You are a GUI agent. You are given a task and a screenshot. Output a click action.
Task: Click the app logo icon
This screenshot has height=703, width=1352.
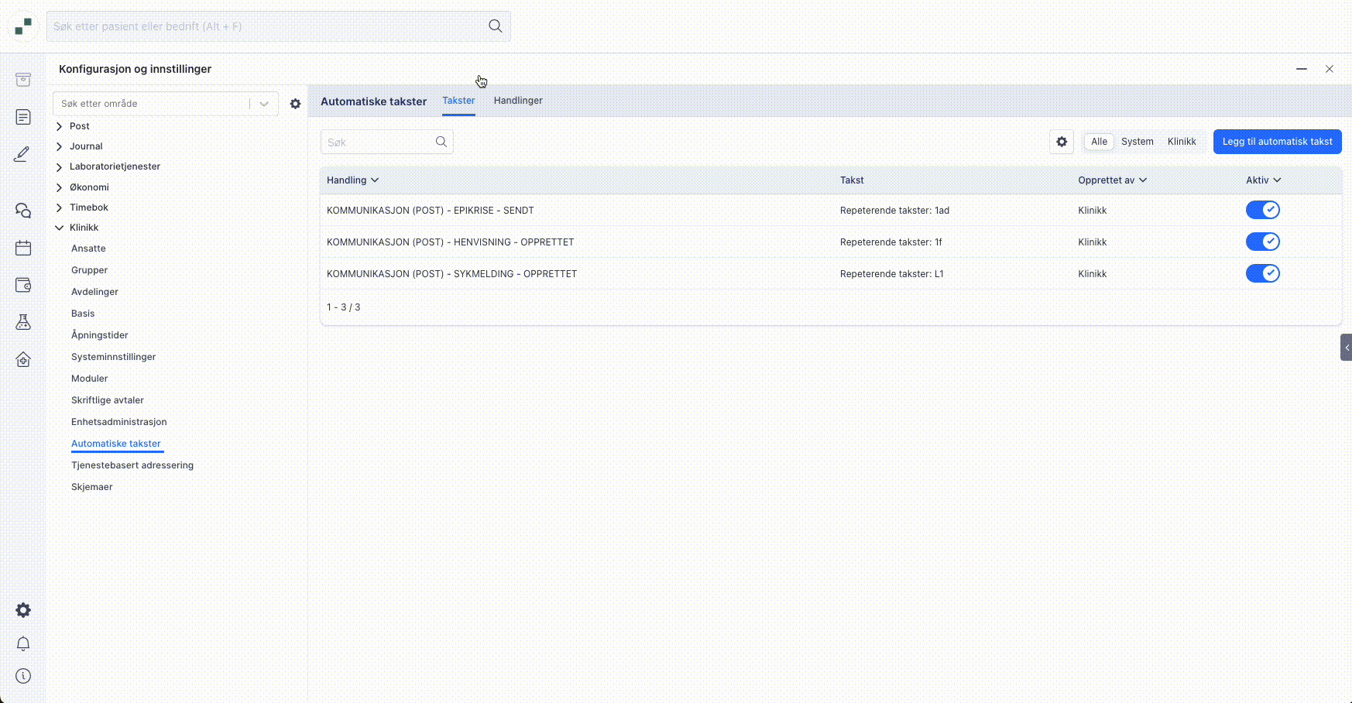[x=23, y=26]
